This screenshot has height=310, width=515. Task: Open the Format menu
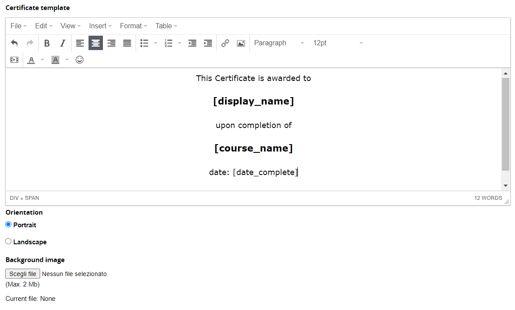[133, 26]
